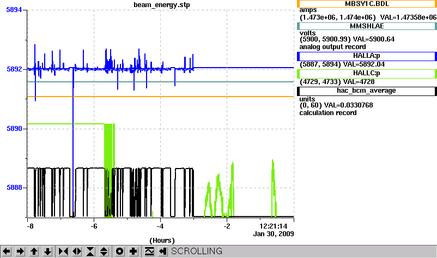Click the -4 hours x-axis label

(160, 226)
